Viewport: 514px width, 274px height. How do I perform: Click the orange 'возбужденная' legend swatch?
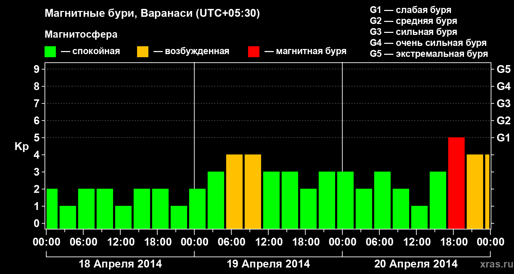click(143, 52)
